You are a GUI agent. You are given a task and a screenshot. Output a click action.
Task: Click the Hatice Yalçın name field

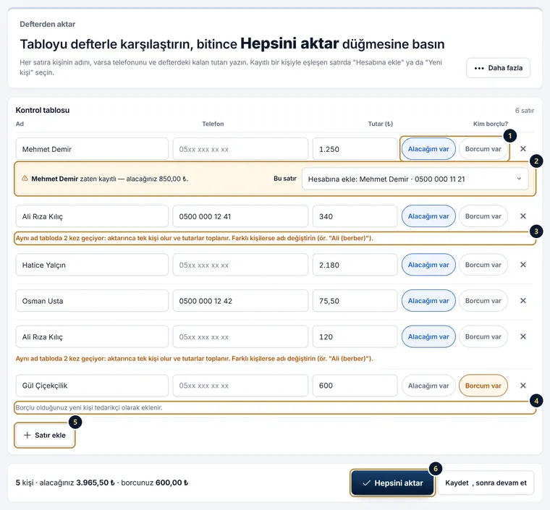(x=92, y=265)
